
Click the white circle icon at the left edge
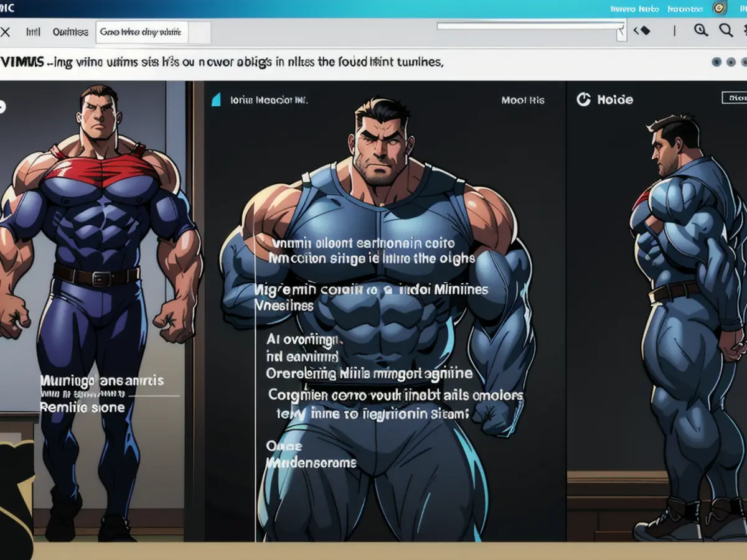pyautogui.click(x=2, y=106)
